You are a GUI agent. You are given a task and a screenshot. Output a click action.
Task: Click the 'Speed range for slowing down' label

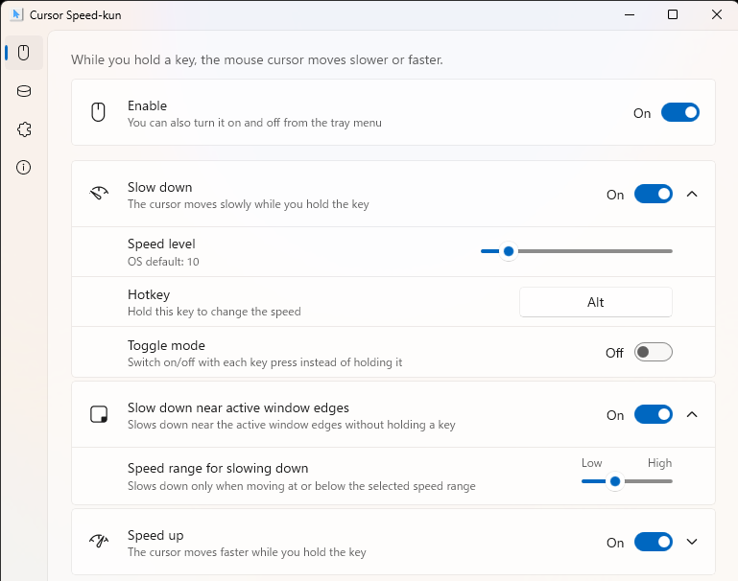point(218,468)
